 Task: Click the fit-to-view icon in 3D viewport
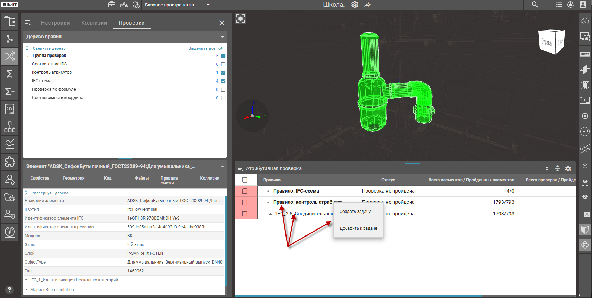click(240, 19)
